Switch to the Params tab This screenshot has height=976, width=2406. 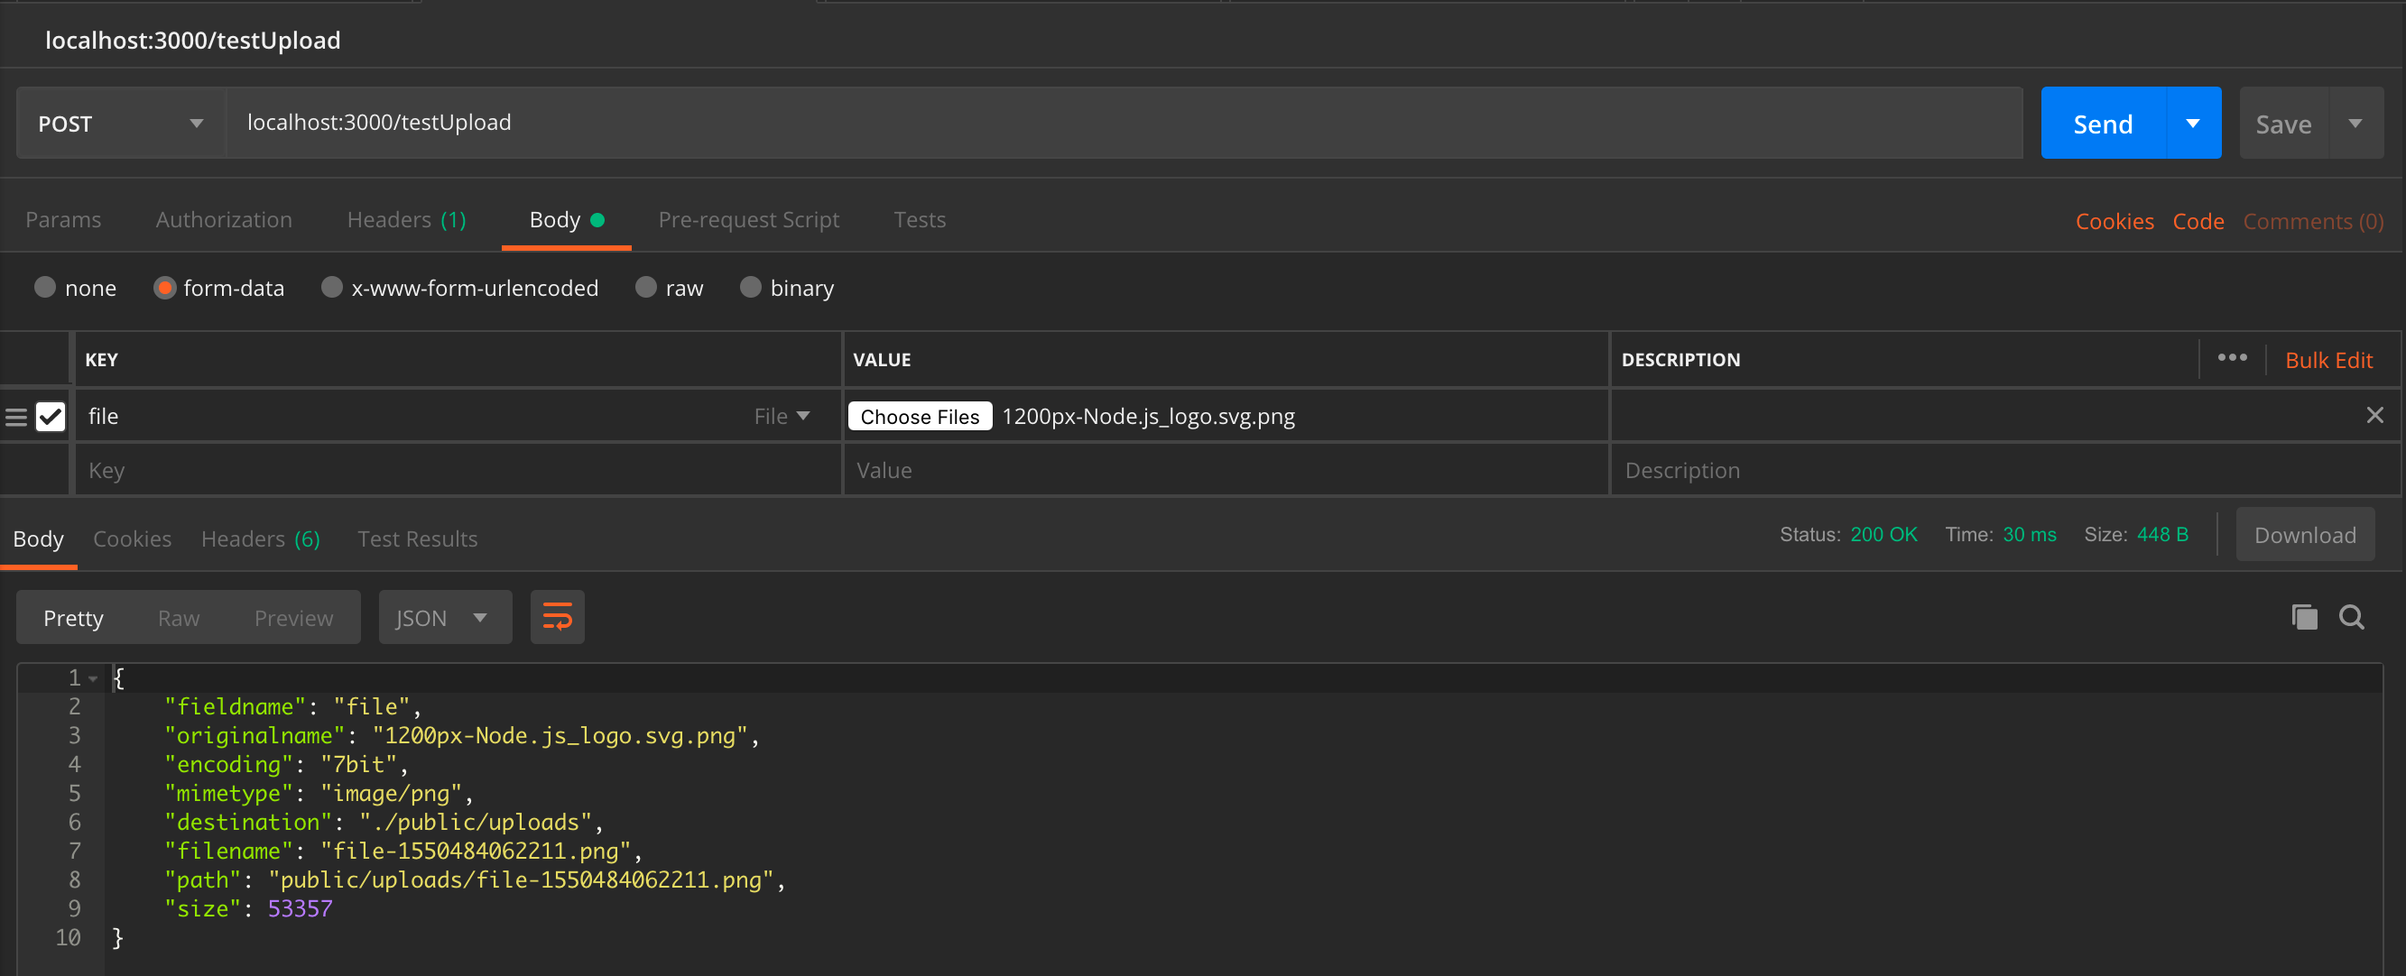63,219
